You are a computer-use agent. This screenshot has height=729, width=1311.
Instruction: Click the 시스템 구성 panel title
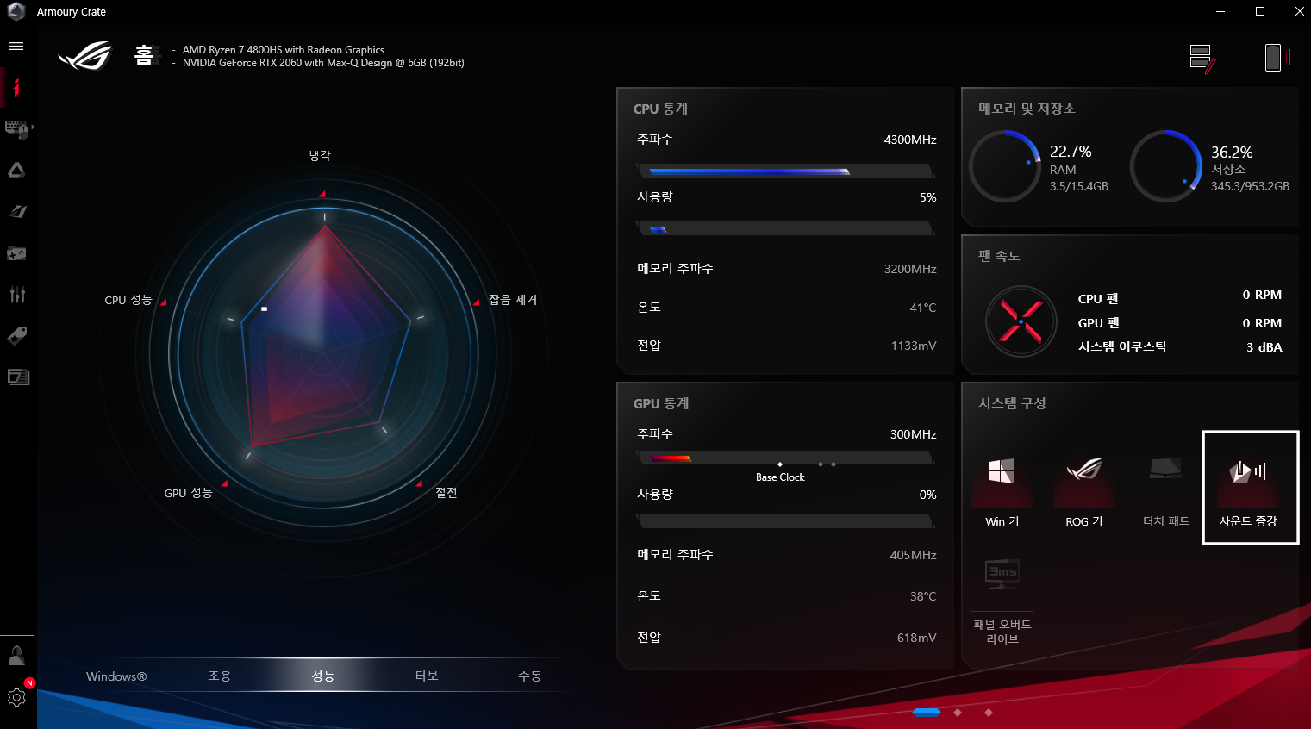(x=1012, y=403)
